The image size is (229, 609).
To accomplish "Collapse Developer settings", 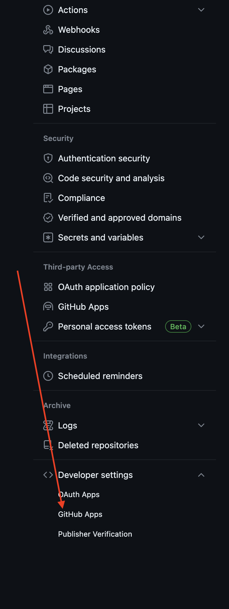I will coord(201,475).
